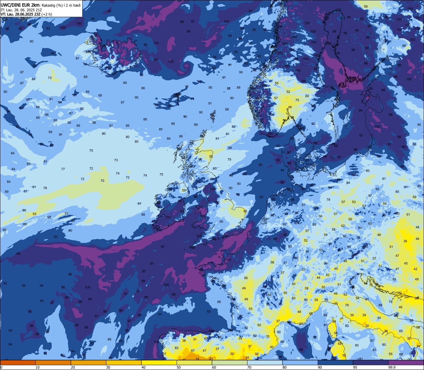Click the '19' value over southern Spain
The height and width of the screenshot is (370, 424).
(197, 359)
